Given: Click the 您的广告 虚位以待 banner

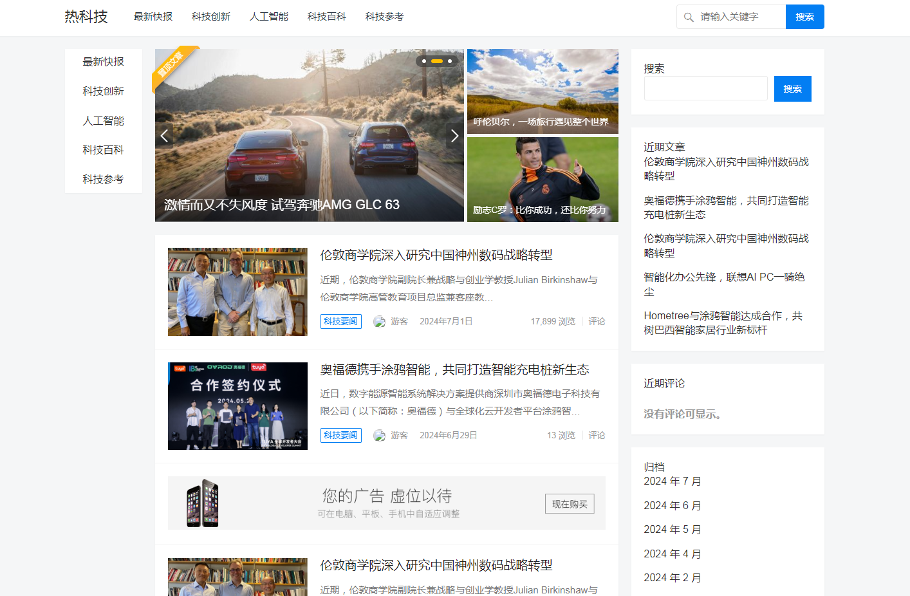Looking at the screenshot, I should 387,503.
